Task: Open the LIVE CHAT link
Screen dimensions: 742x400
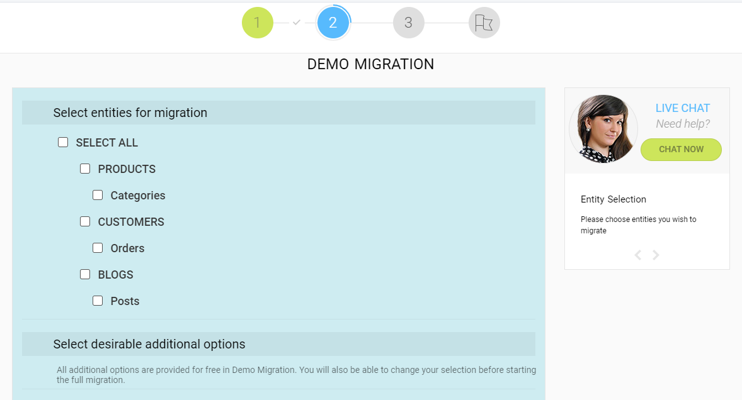Action: pos(682,108)
